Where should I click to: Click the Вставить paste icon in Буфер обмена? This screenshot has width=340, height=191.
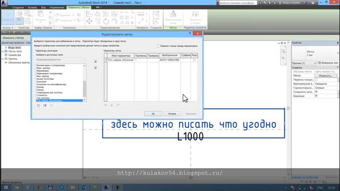coord(40,14)
